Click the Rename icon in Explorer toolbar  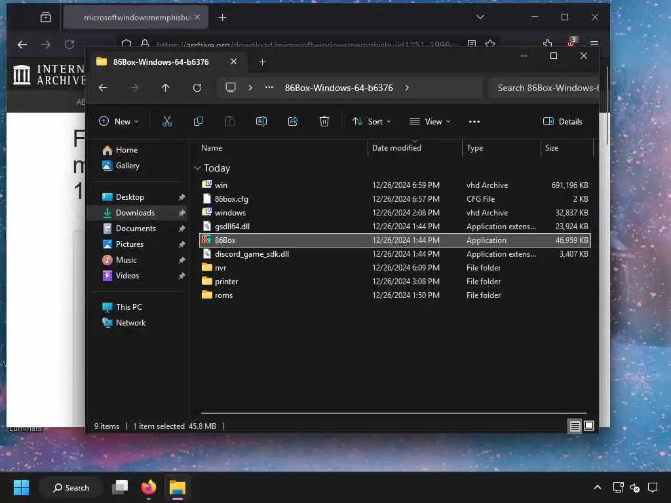point(261,121)
